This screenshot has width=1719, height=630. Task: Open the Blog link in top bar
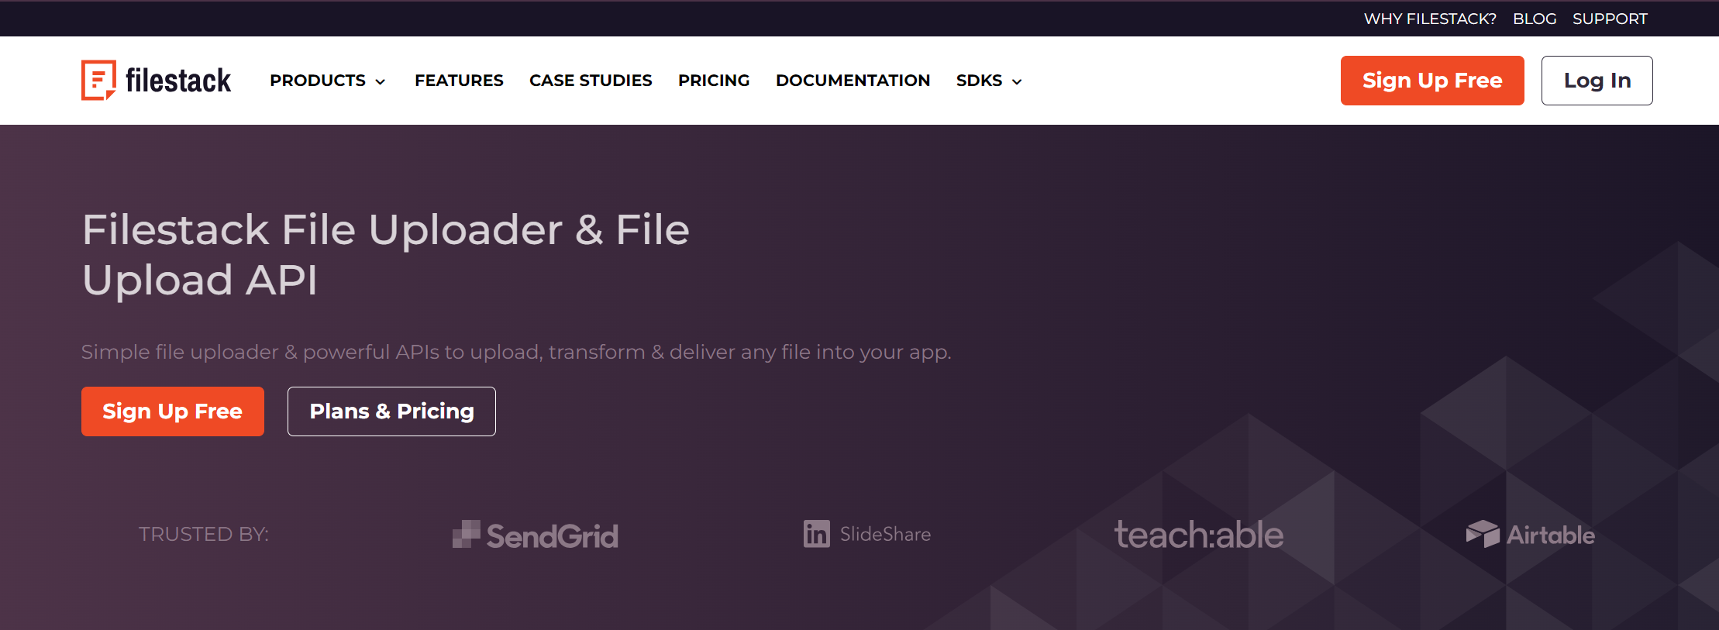[x=1535, y=19]
